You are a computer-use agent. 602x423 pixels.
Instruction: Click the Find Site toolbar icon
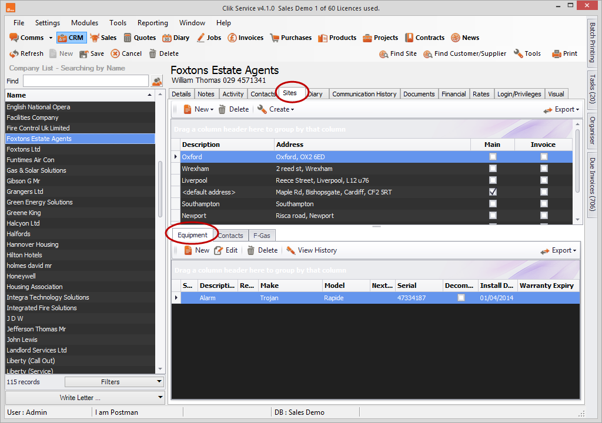tap(384, 53)
